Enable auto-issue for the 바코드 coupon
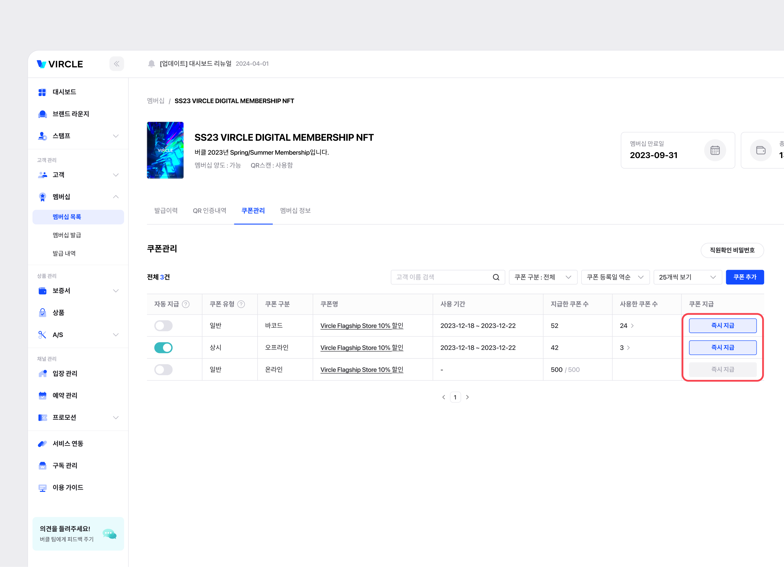Screen dimensions: 784x567 [163, 326]
